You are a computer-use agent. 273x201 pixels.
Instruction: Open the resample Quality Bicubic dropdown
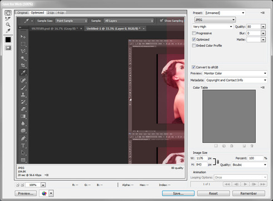click(x=250, y=165)
